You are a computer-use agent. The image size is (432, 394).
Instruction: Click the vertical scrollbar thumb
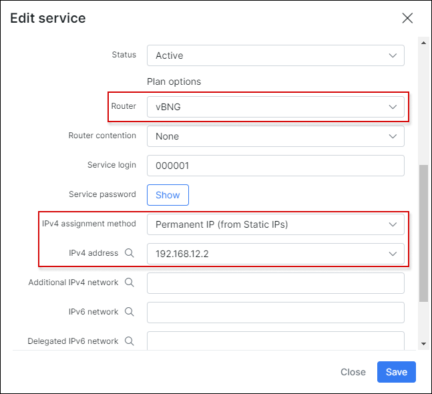point(423,233)
